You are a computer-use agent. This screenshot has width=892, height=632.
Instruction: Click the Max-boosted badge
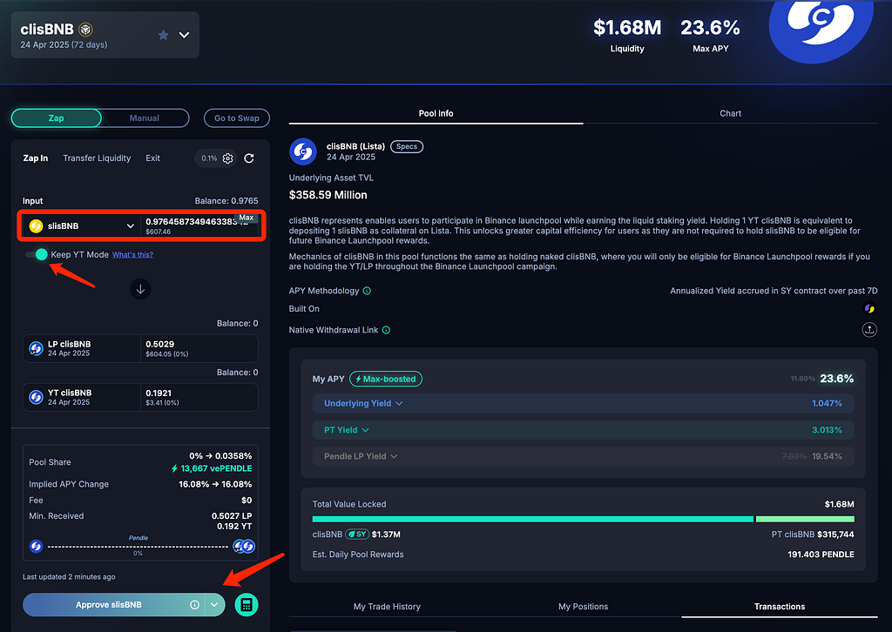tap(386, 379)
